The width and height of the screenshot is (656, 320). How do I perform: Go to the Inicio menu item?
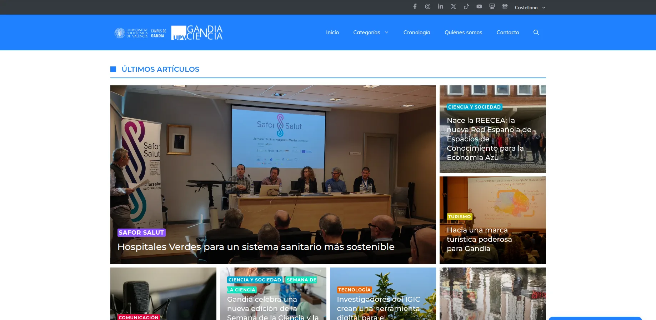click(332, 32)
